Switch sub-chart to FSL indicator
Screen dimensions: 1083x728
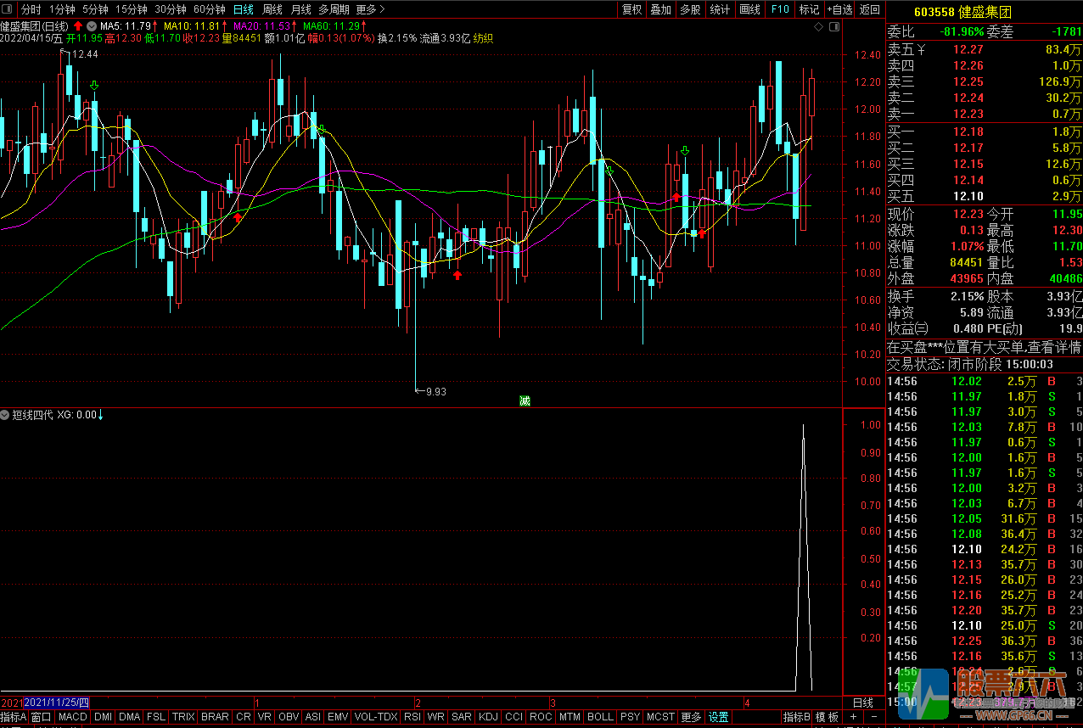(156, 717)
